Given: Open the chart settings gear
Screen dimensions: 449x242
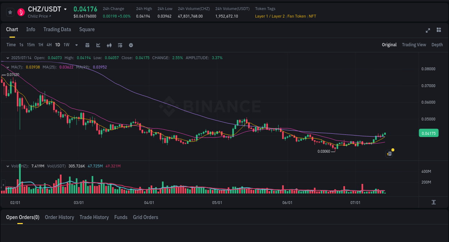Looking at the screenshot, I should click(130, 45).
